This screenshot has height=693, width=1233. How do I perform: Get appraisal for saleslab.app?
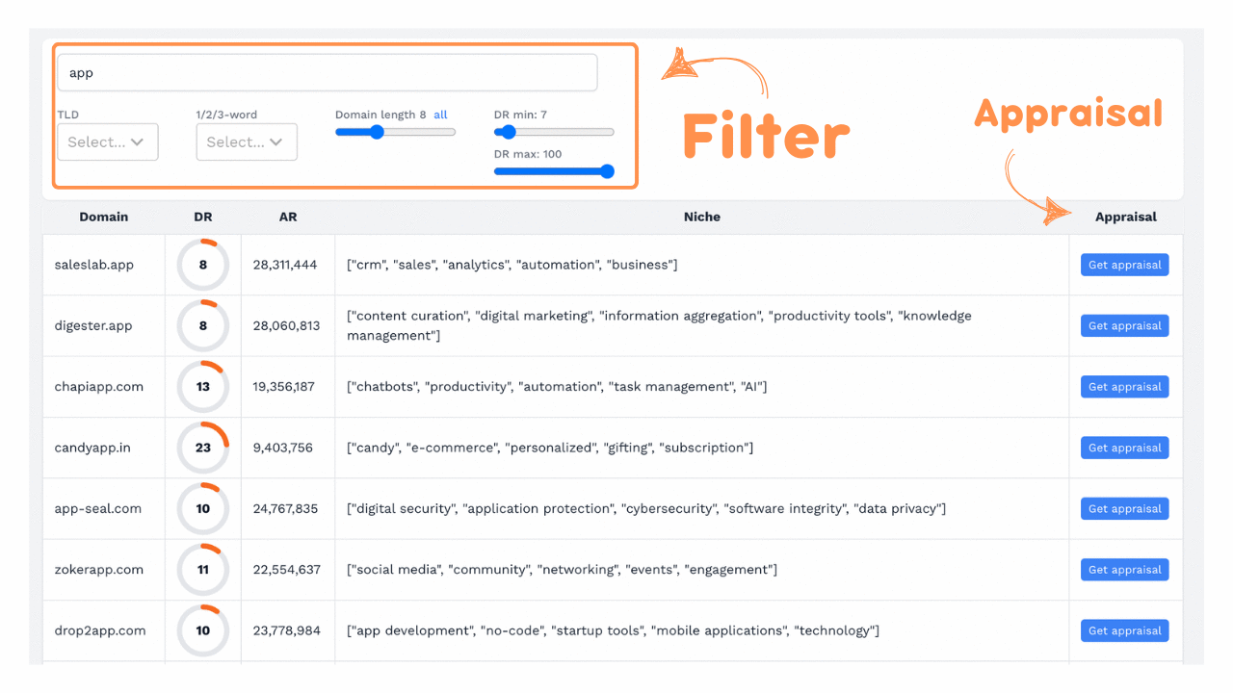coord(1125,265)
